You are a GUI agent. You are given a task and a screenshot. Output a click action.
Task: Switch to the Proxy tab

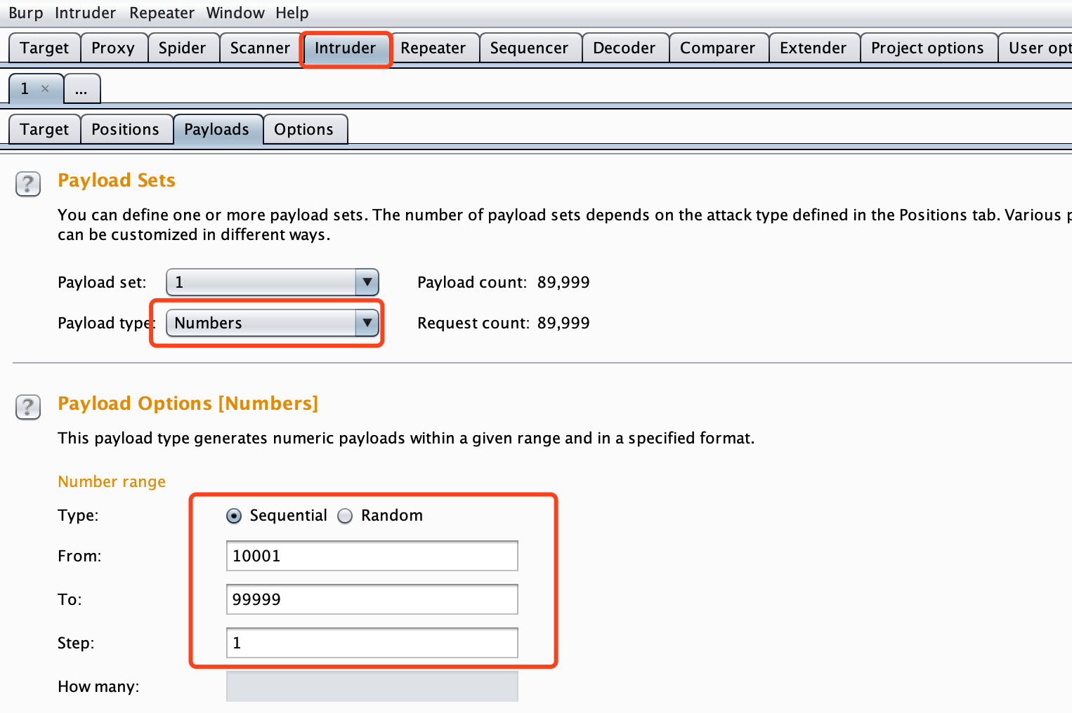pos(113,48)
